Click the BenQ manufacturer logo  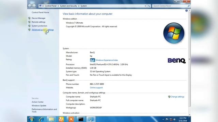pos(176,61)
